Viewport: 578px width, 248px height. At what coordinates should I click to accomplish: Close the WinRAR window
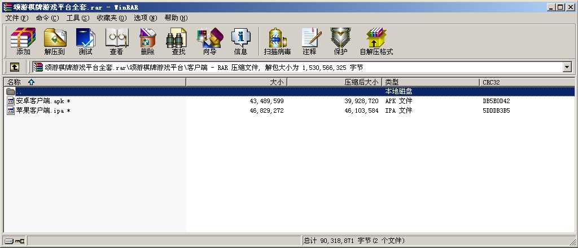(570, 7)
